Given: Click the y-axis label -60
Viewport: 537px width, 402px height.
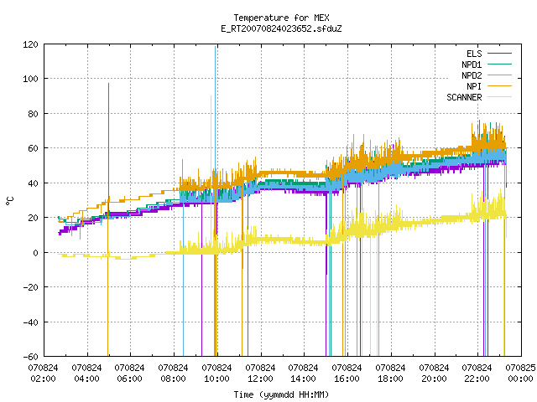Looking at the screenshot, I should 30,357.
